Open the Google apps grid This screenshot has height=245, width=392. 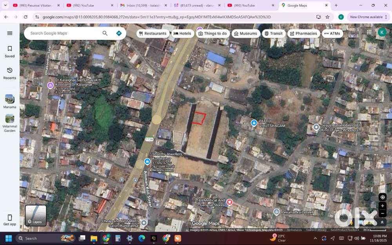(x=369, y=32)
